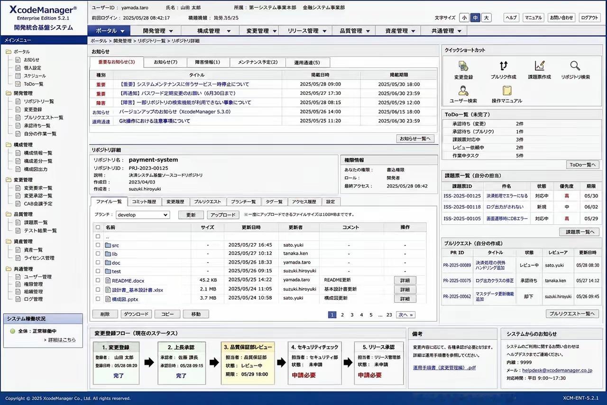Click the 変更登録 shortcut icon
607x405 pixels.
click(x=463, y=66)
